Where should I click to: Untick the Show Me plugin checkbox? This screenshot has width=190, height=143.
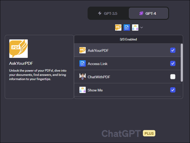(173, 90)
